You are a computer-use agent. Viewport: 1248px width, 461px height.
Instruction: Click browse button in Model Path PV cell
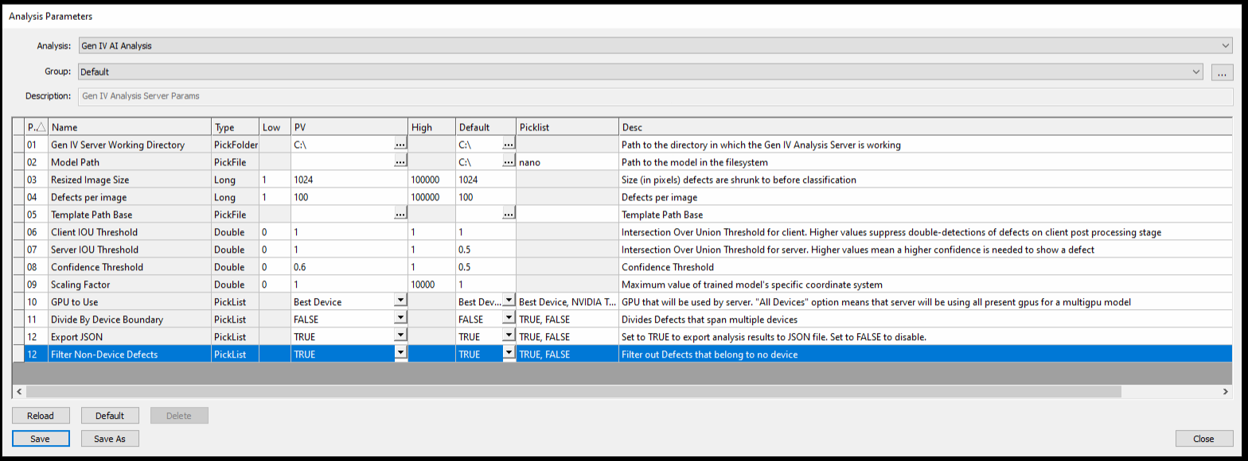(400, 162)
